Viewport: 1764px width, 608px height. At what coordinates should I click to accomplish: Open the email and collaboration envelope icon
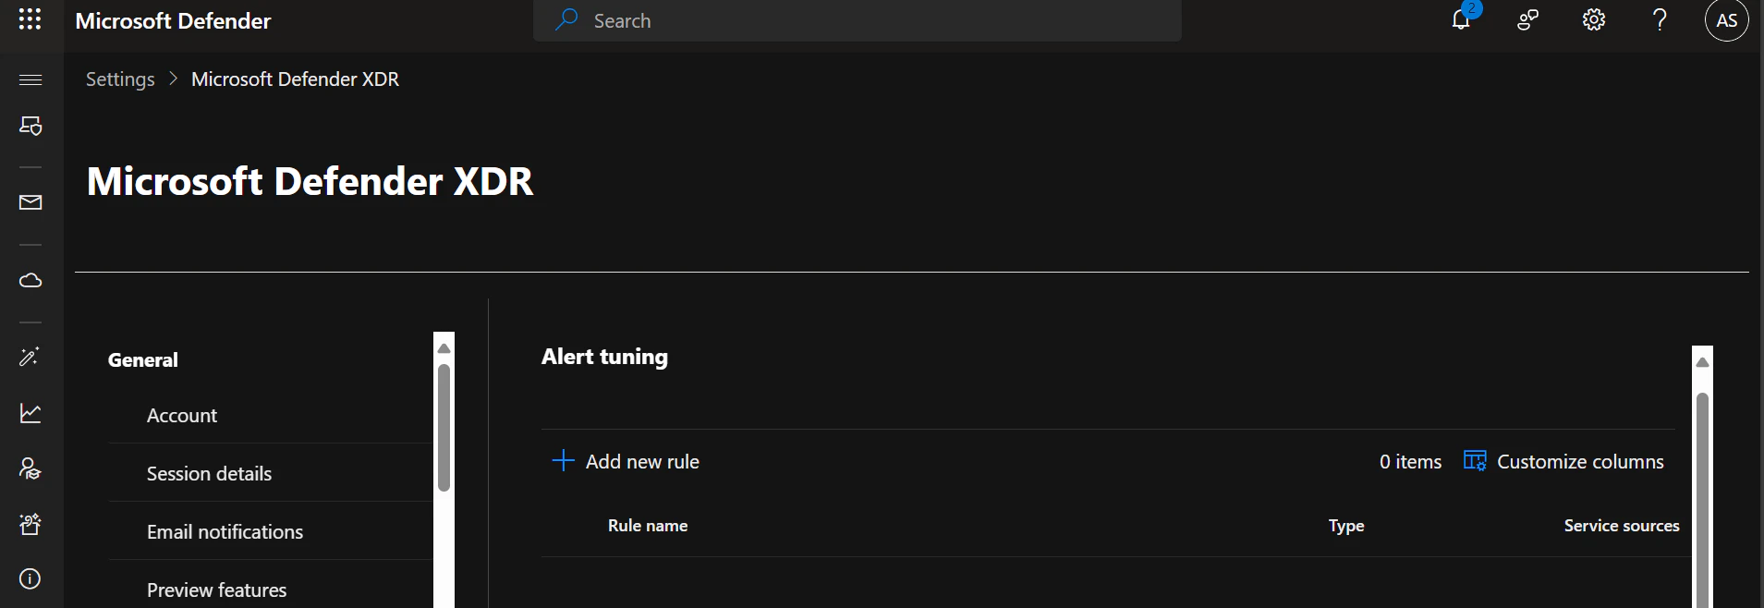(x=30, y=202)
